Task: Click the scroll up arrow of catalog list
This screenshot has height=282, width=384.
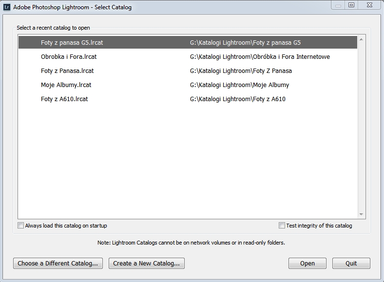Action: [x=361, y=40]
